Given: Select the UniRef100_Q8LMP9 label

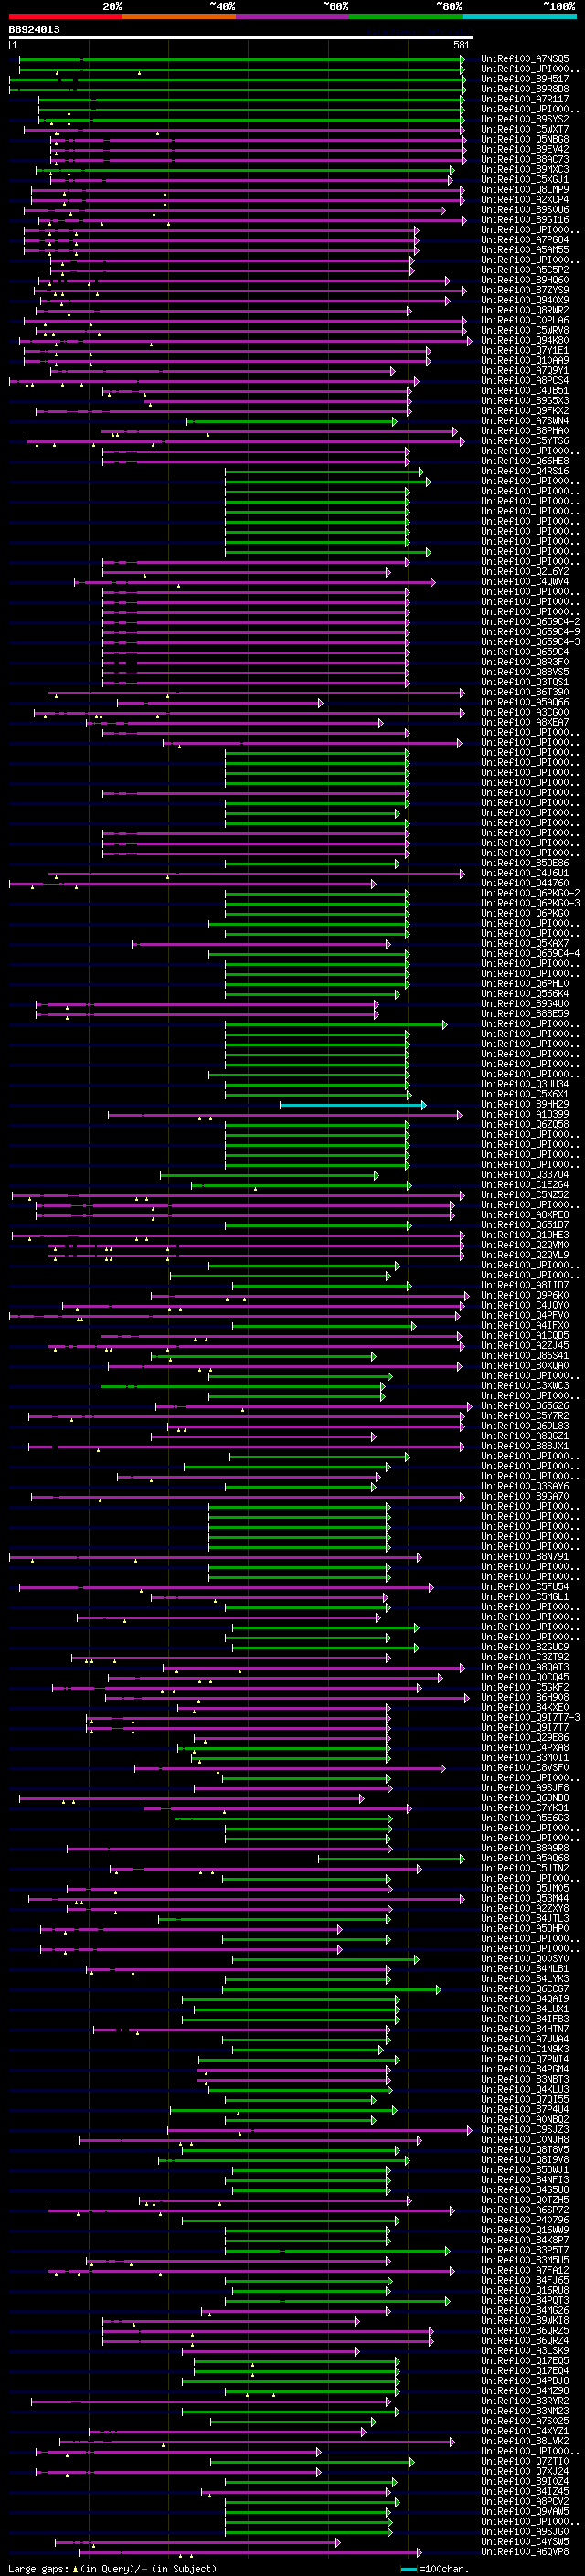Looking at the screenshot, I should click(x=525, y=189).
